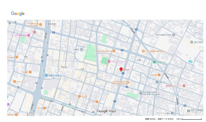Image resolution: width=206 pixels, height=122 pixels.
Task: Open the school marker at far right edge
Action: tap(192, 42)
